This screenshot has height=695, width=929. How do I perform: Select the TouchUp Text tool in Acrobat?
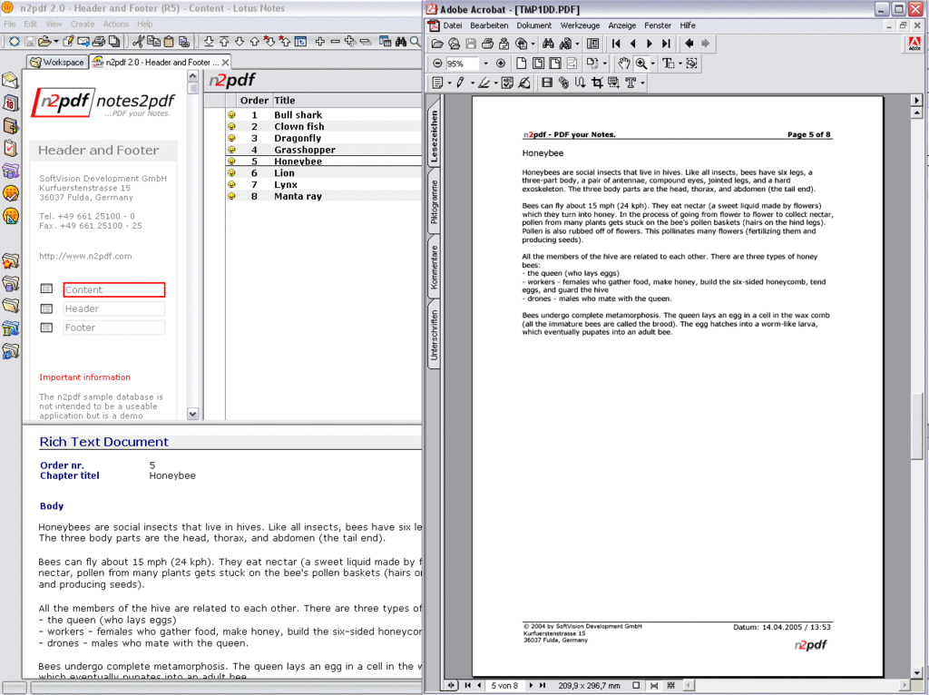[x=631, y=83]
